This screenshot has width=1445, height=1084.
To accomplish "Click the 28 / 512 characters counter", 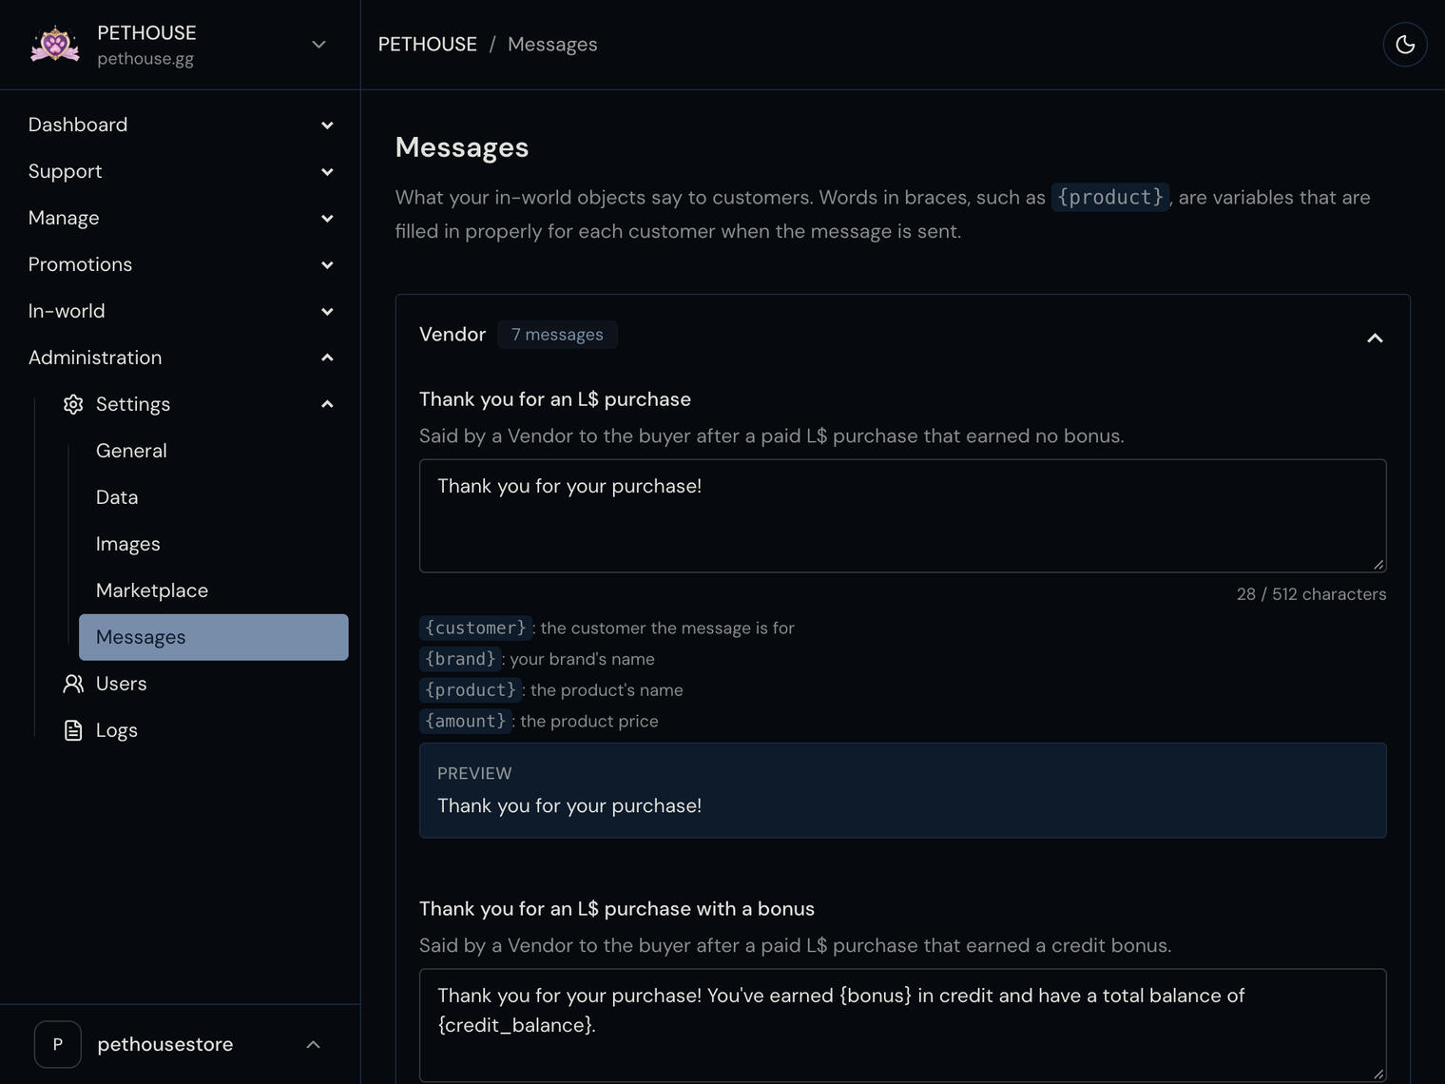I will tap(1311, 594).
